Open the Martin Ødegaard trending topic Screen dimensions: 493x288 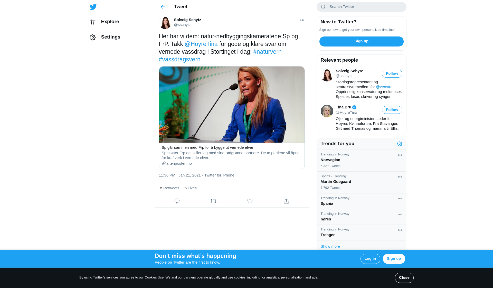point(361,182)
